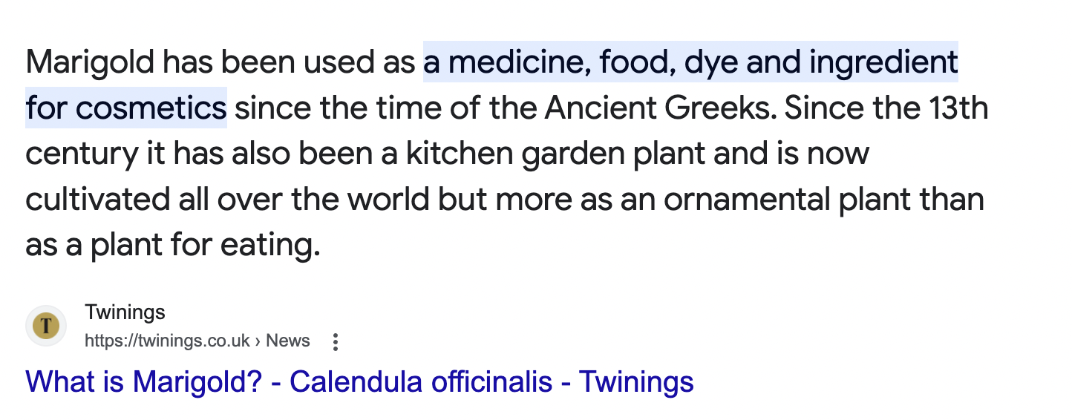This screenshot has height=420, width=1072.
Task: Open the "What is Marigold?" result link
Action: pos(359,382)
